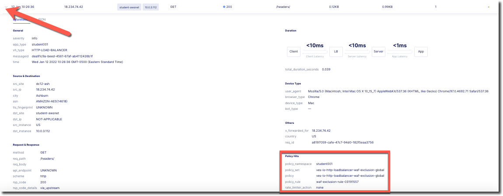The width and height of the screenshot is (503, 196).
Task: Click the Client Latency arrow
Action: (x=314, y=52)
